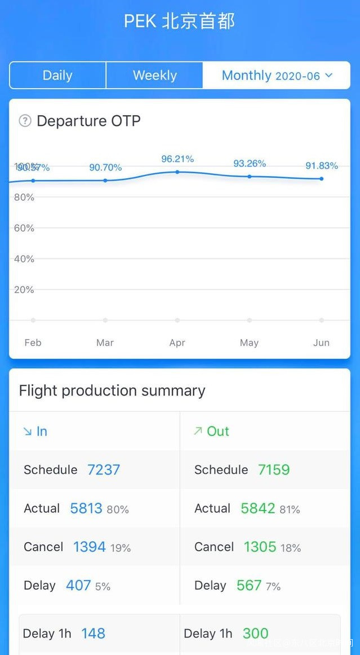Screen dimensions: 360x655
Task: Tap the February data point on chart
Action: point(33,181)
